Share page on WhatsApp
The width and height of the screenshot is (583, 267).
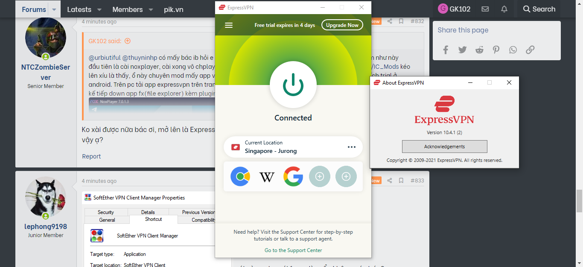point(513,50)
